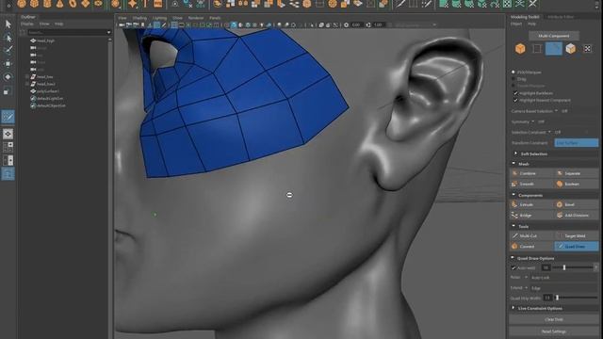Open the viewport Panels menu
This screenshot has height=339, width=603.
[x=215, y=18]
